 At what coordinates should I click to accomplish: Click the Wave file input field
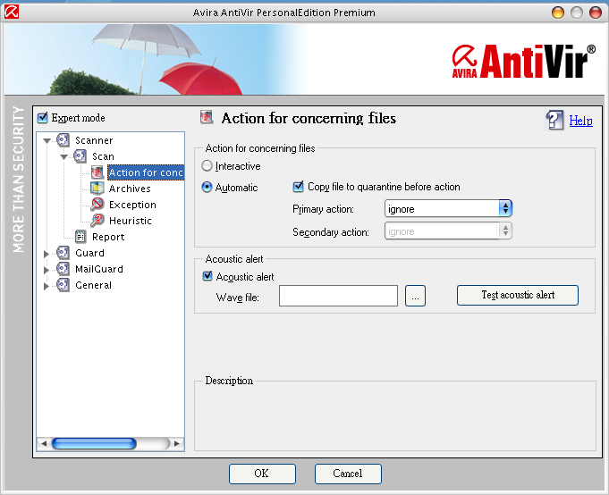click(x=338, y=296)
